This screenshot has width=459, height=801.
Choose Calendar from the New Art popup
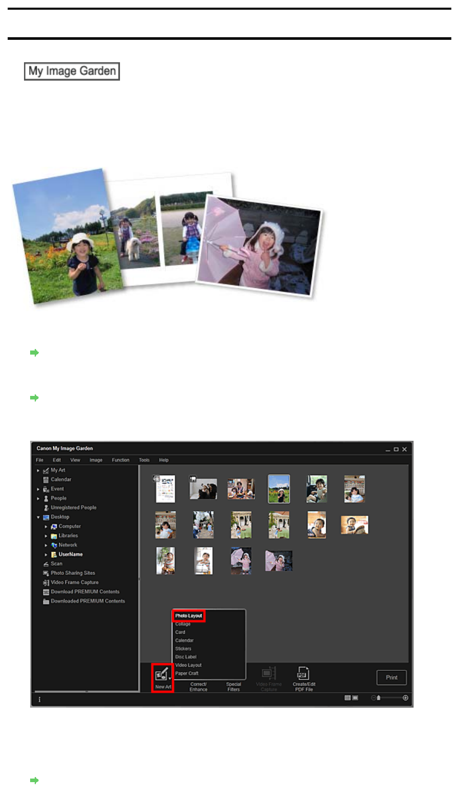click(184, 640)
